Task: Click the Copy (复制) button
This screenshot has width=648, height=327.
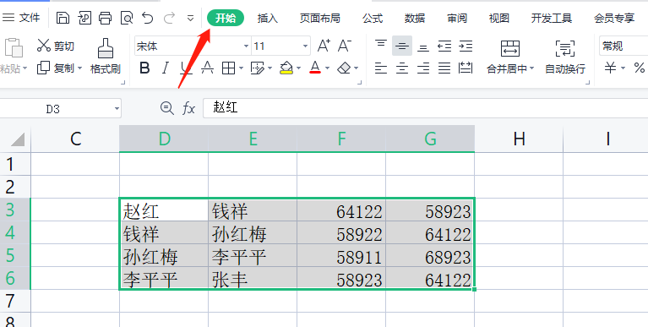Action: coord(56,68)
